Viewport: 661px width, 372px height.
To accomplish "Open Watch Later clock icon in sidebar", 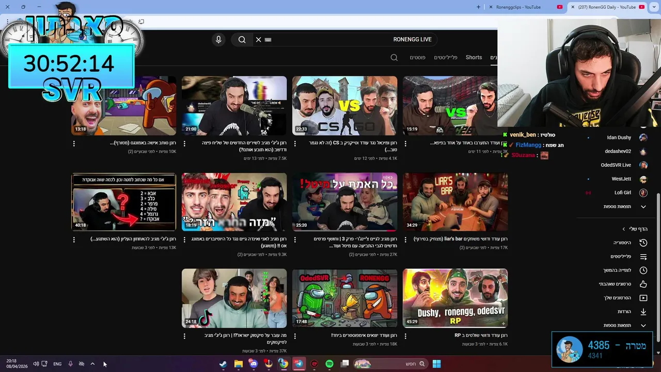I will (x=643, y=270).
